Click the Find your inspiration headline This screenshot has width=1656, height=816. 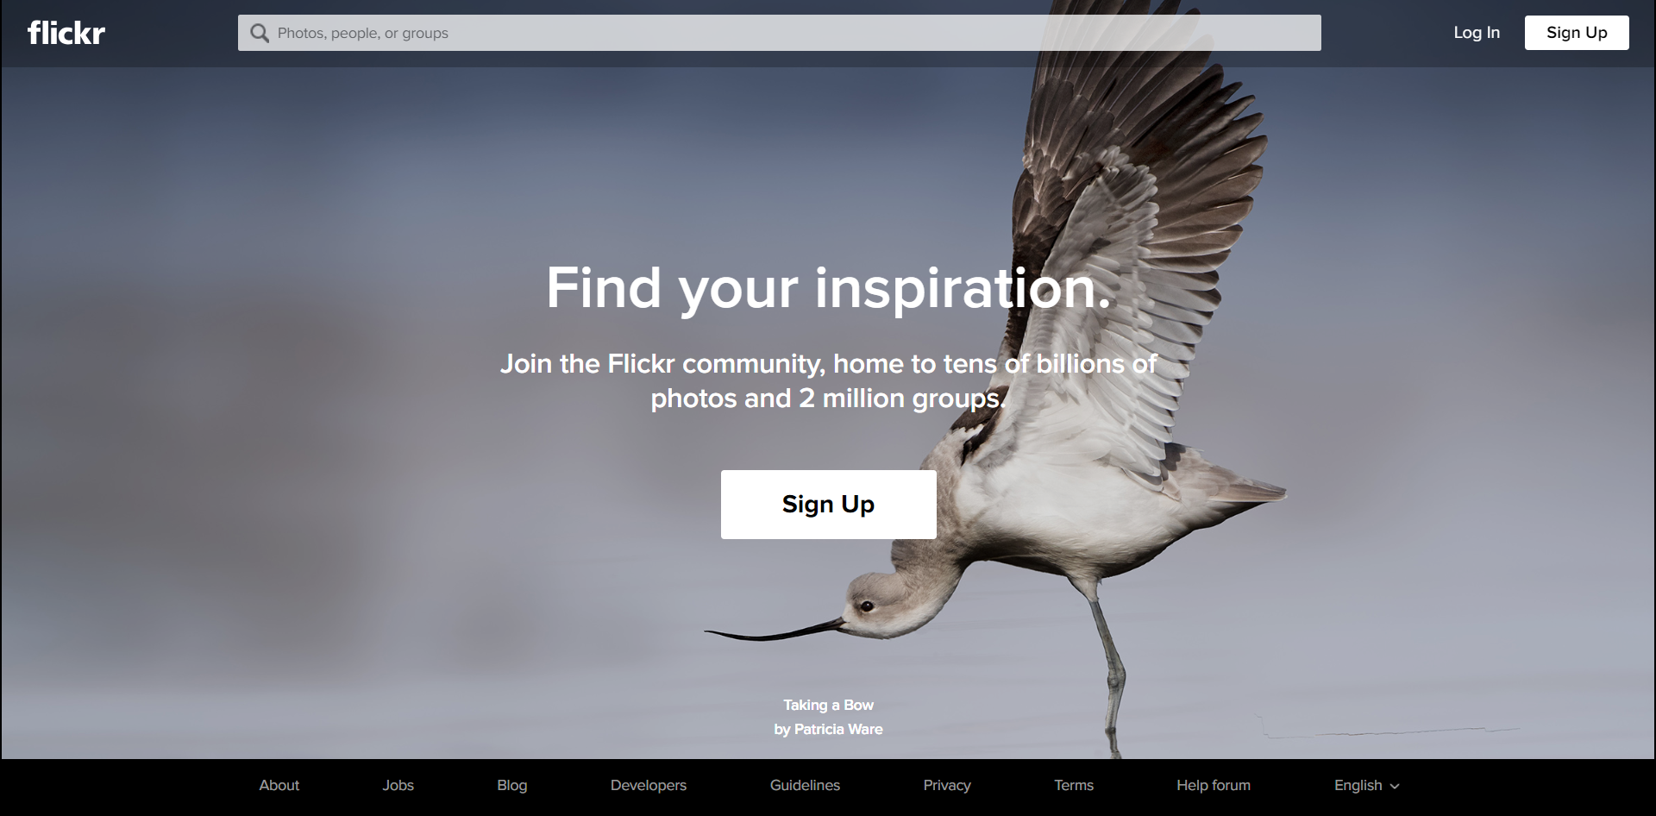(829, 288)
